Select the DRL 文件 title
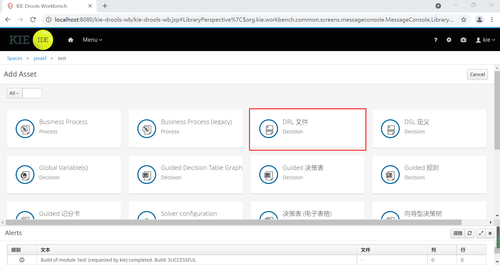Screen dimensions: 500x265 [295, 122]
